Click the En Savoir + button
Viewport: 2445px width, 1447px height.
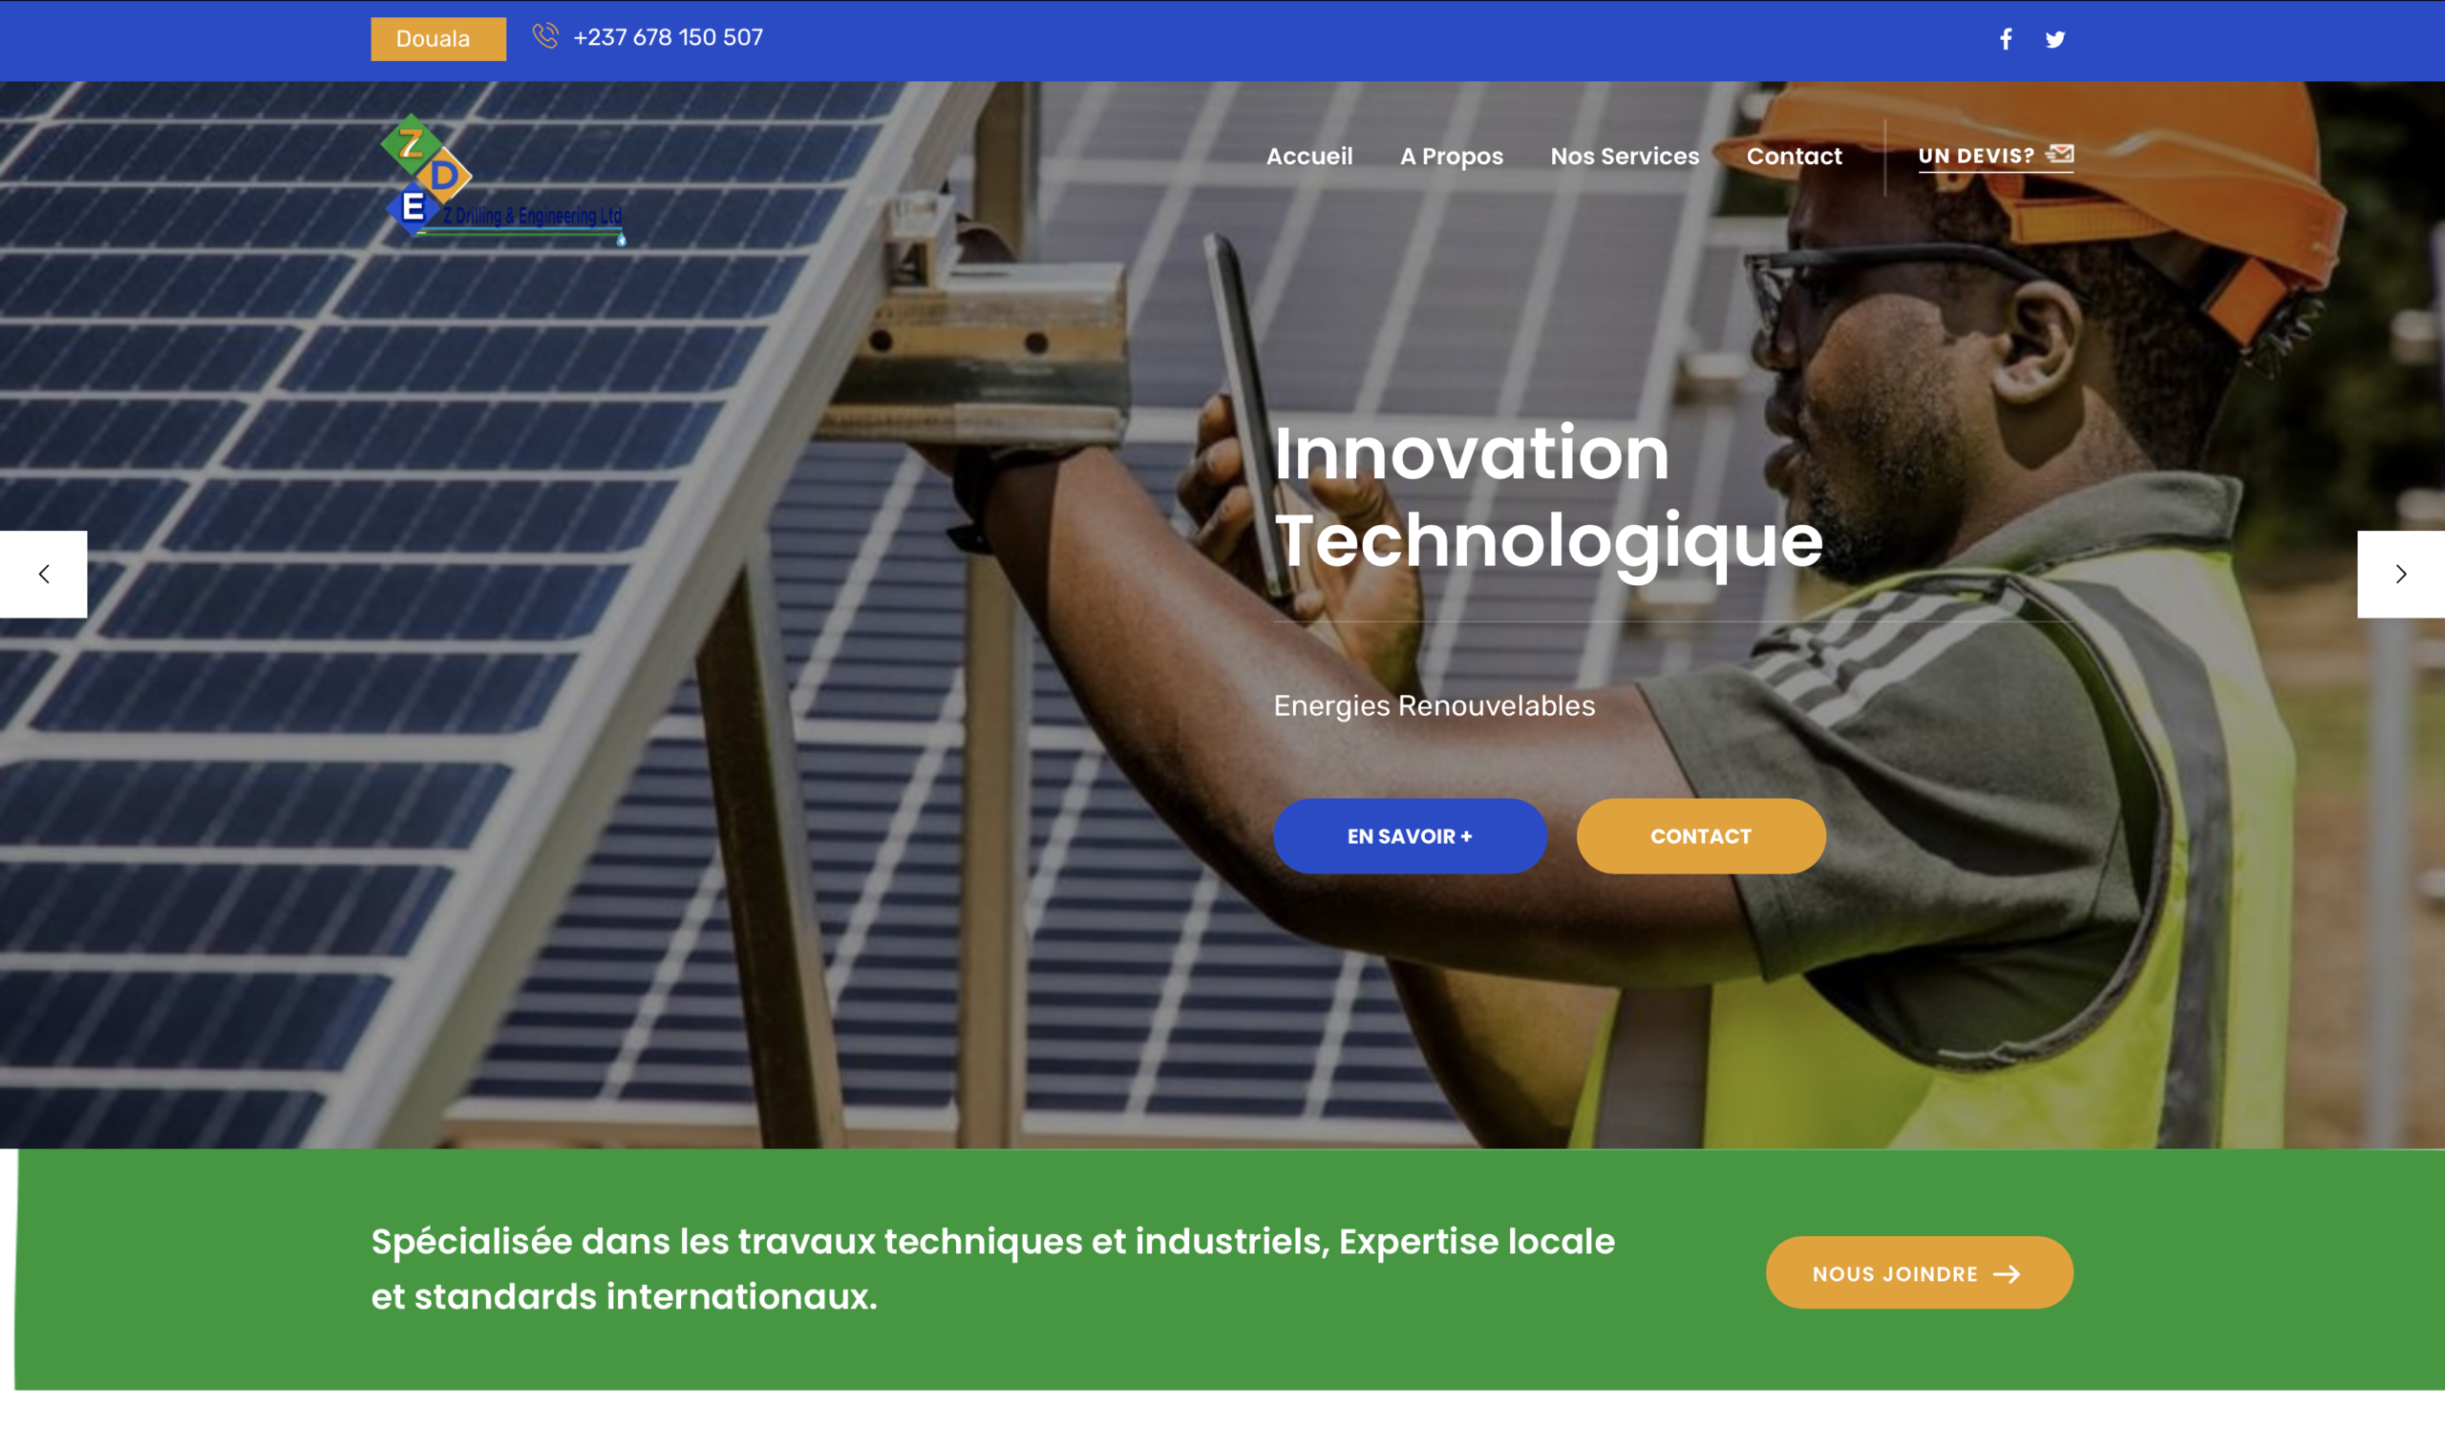pos(1410,837)
